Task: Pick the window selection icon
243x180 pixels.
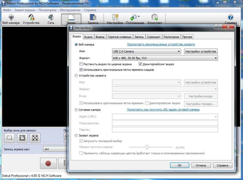Action: click(22, 138)
